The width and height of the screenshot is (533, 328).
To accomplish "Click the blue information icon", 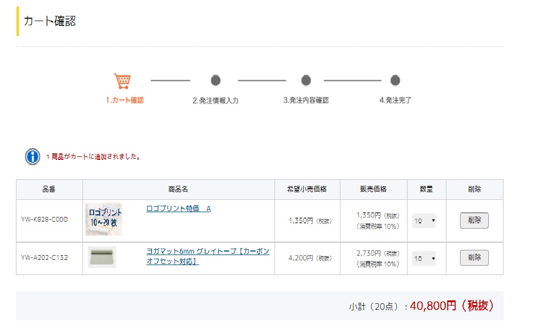I will 32,157.
